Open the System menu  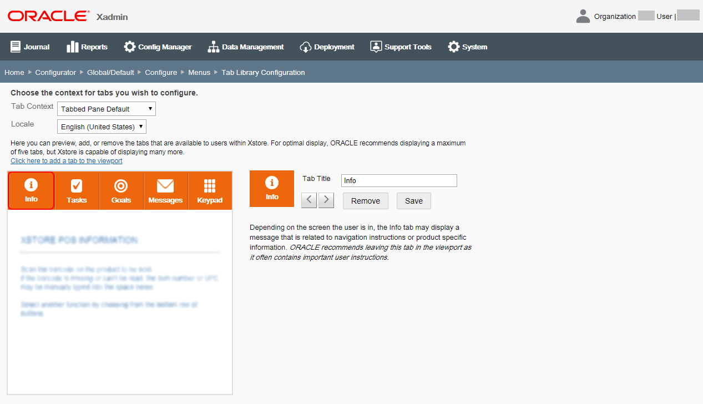click(x=468, y=47)
